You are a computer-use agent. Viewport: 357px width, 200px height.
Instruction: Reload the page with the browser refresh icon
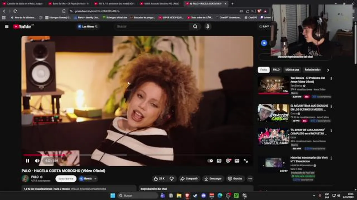pos(15,11)
